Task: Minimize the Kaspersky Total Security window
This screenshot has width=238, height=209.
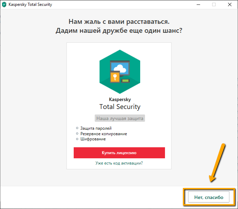Action: pyautogui.click(x=198, y=4)
